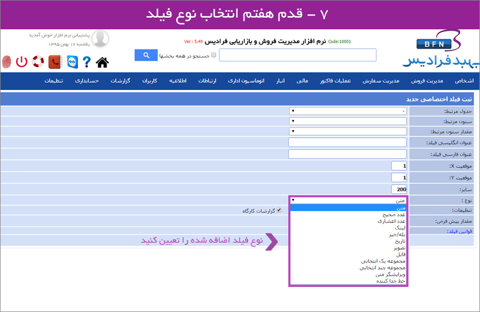Focus the 'عنوان فارسی فیلد' input
The width and height of the screenshot is (480, 312).
(x=348, y=154)
